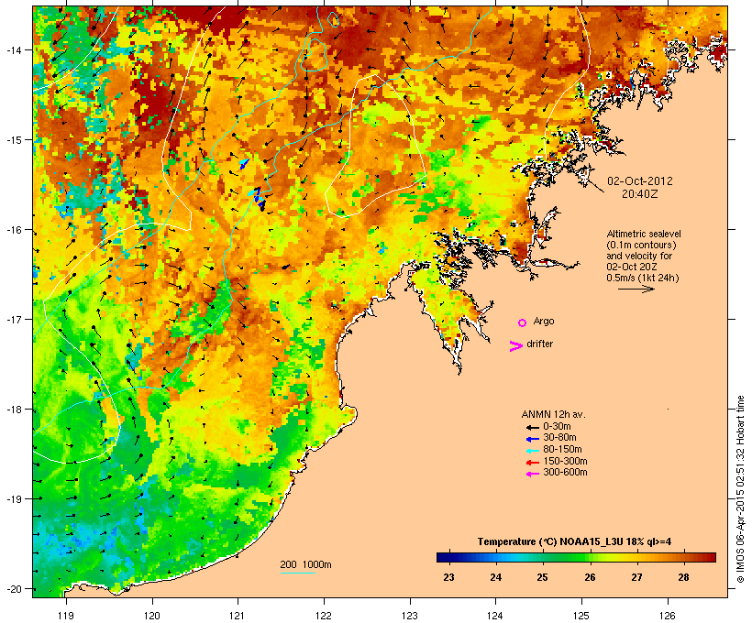Click the '30-80m' depth label
The width and height of the screenshot is (752, 623).
tap(559, 438)
